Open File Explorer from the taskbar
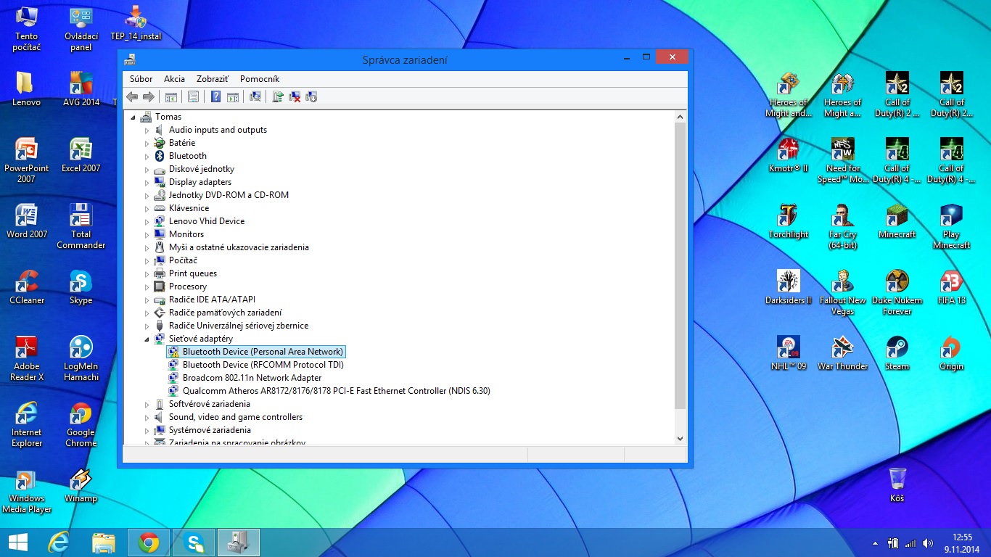The image size is (991, 557). [104, 542]
